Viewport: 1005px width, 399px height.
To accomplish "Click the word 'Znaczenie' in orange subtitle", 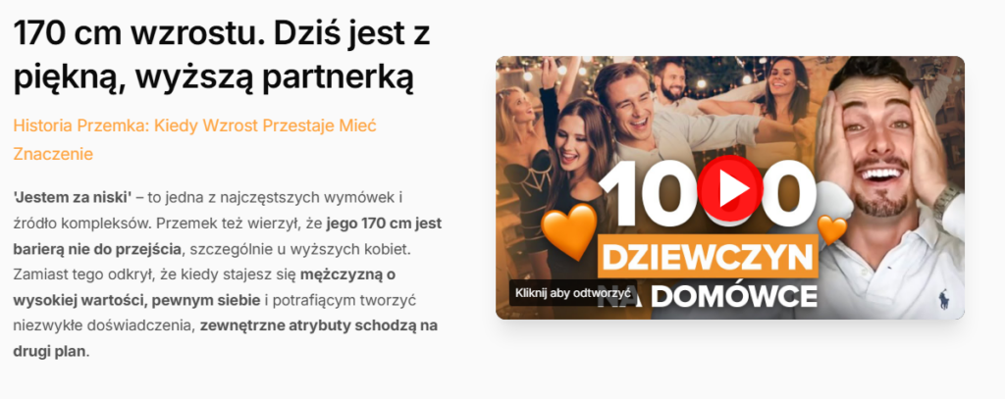I will [x=53, y=154].
